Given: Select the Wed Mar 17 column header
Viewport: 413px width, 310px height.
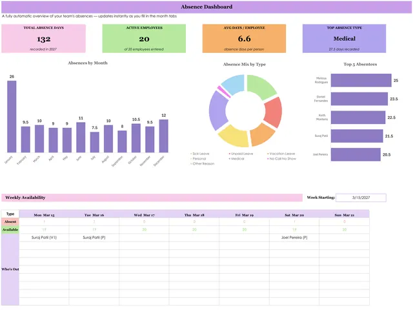Looking at the screenshot, I should pyautogui.click(x=144, y=215).
